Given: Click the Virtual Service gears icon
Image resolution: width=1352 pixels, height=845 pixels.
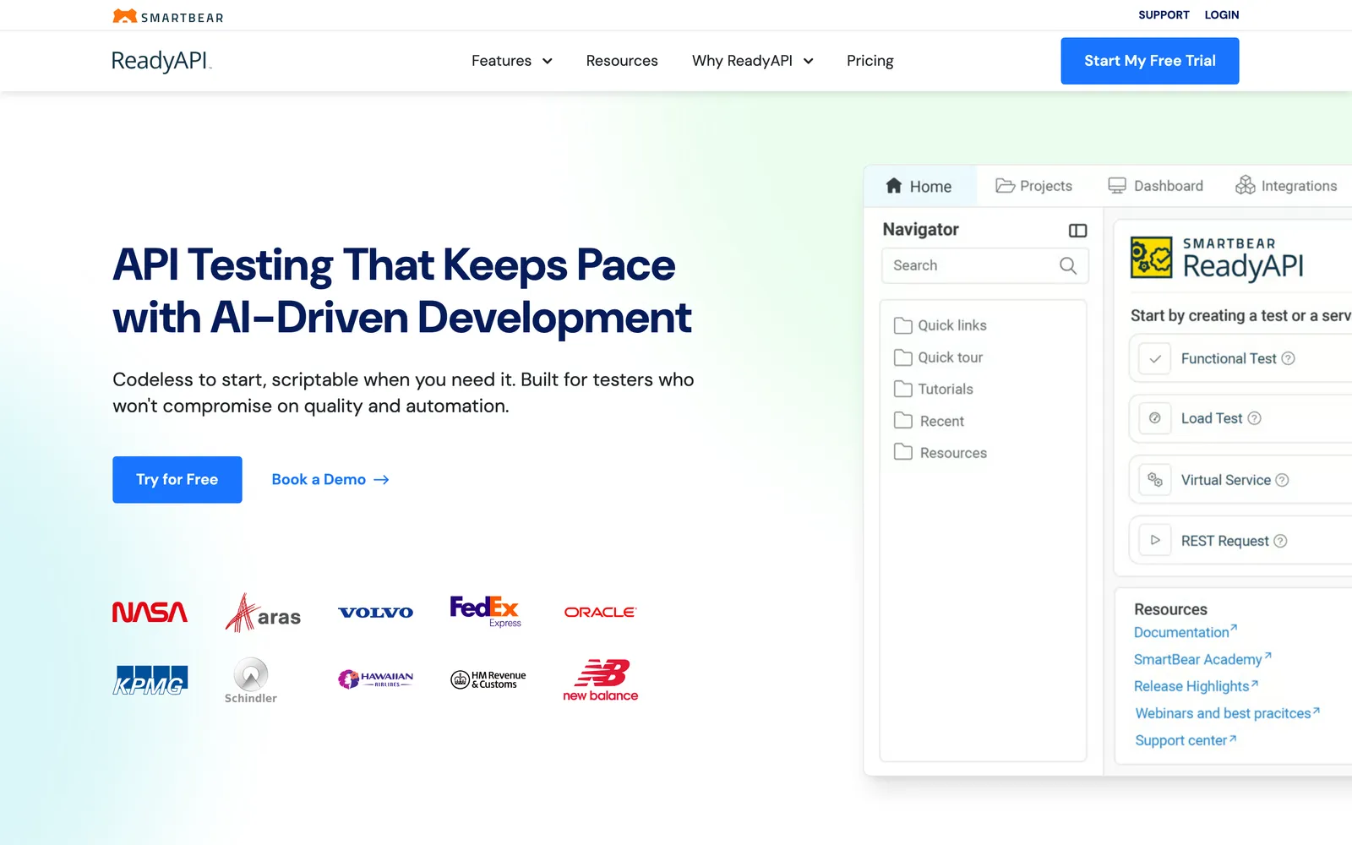Looking at the screenshot, I should tap(1155, 480).
